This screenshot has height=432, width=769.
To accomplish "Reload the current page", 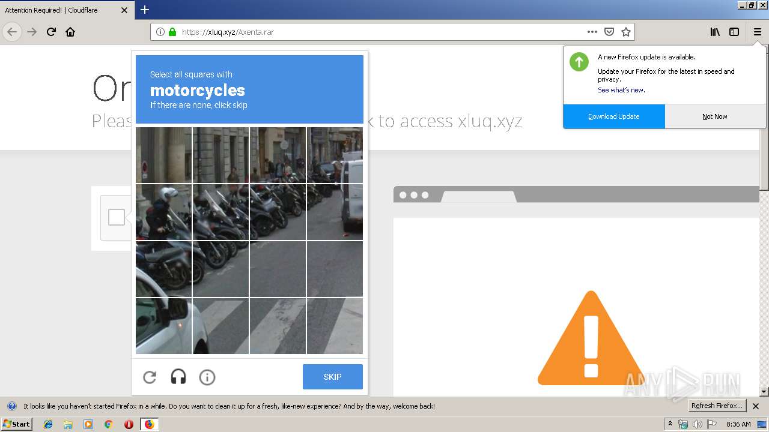I will tap(51, 32).
